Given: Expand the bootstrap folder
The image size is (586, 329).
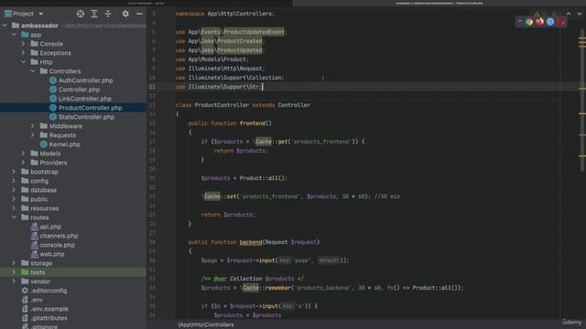Looking at the screenshot, I should coord(15,172).
